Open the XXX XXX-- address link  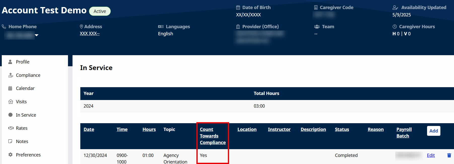coord(90,34)
